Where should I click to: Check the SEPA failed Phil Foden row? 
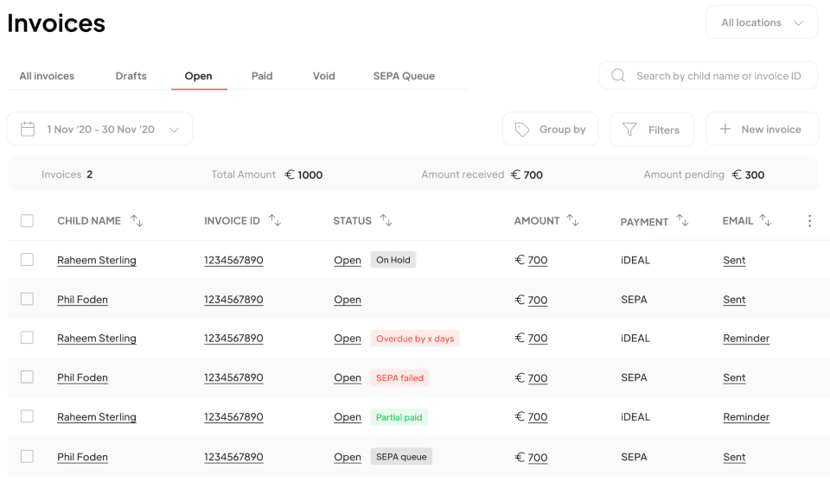(27, 377)
